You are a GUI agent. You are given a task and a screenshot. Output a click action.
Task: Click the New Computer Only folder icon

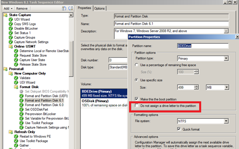(11, 74)
